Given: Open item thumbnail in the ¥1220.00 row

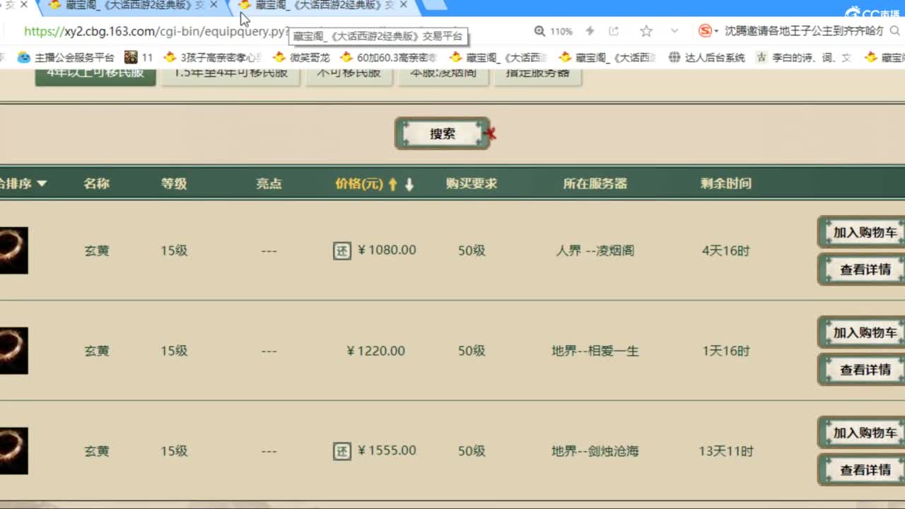Looking at the screenshot, I should [13, 351].
